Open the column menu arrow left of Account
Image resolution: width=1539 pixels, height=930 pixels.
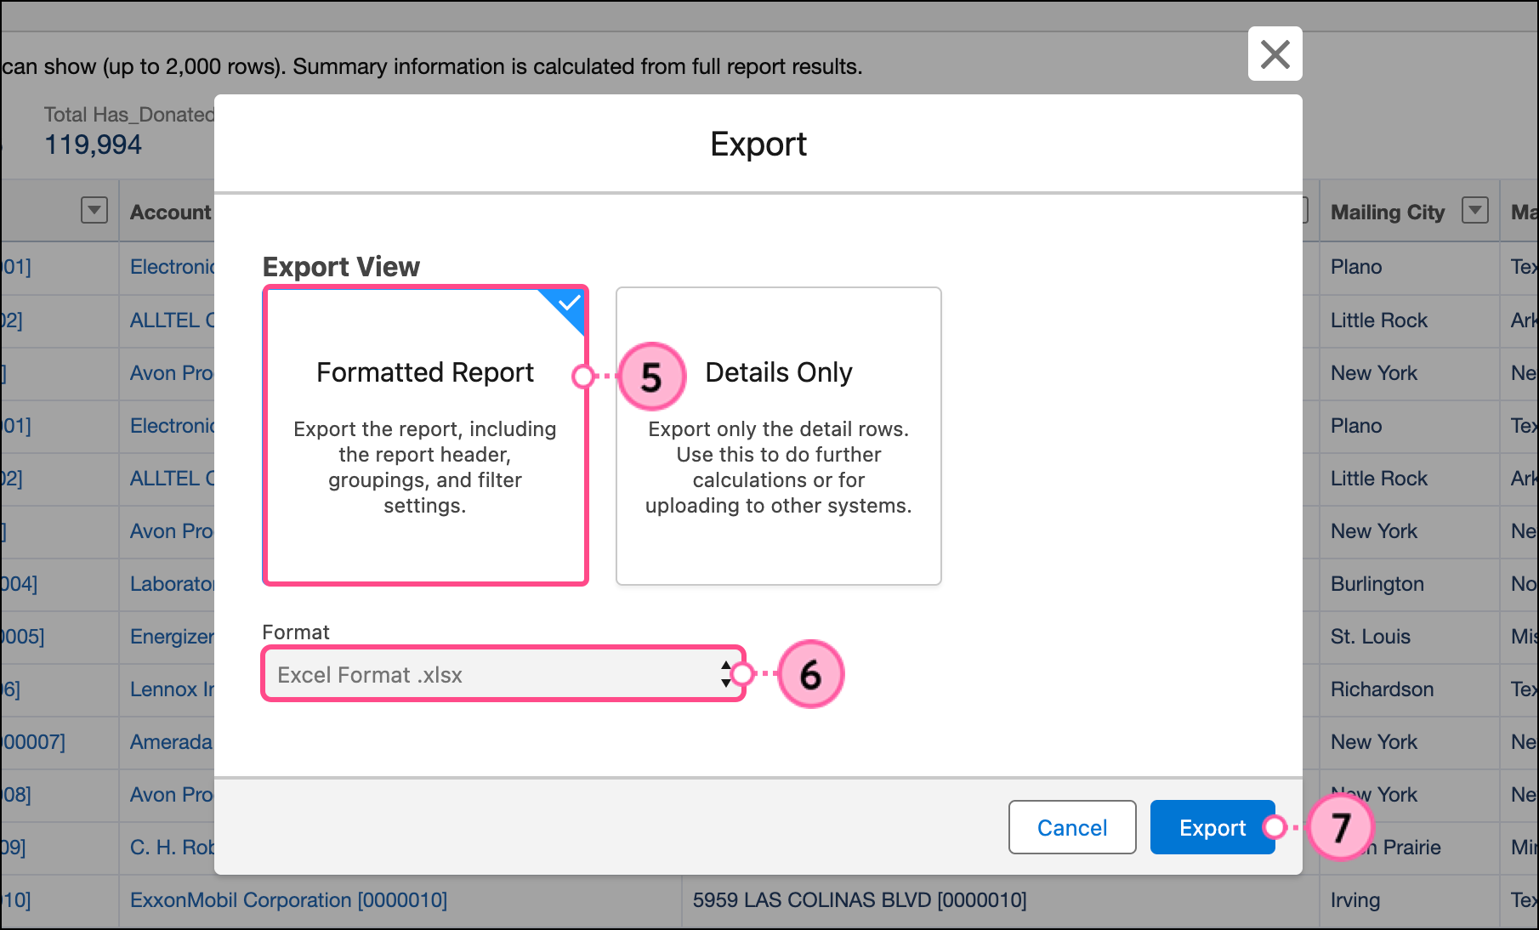coord(94,210)
